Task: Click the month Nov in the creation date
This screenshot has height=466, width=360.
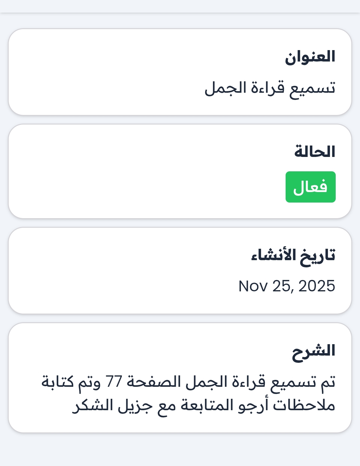Action: [253, 286]
